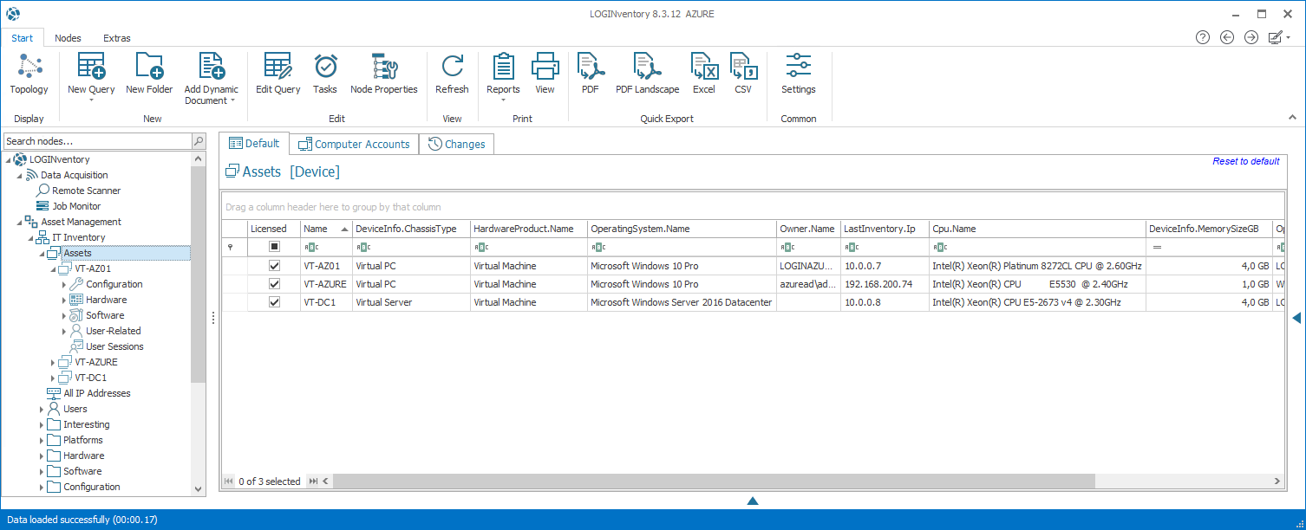1306x530 pixels.
Task: Sort by DeviceInfo.ChassisType column header
Action: click(x=411, y=229)
